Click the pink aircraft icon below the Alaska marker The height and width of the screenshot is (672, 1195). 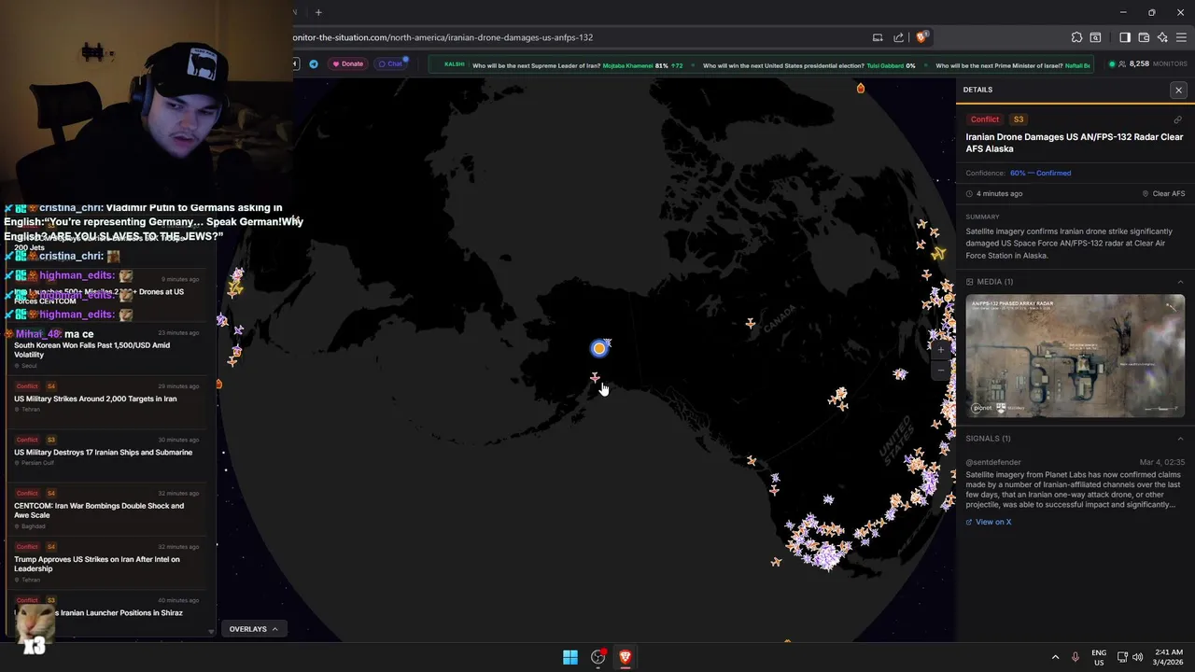pyautogui.click(x=595, y=377)
